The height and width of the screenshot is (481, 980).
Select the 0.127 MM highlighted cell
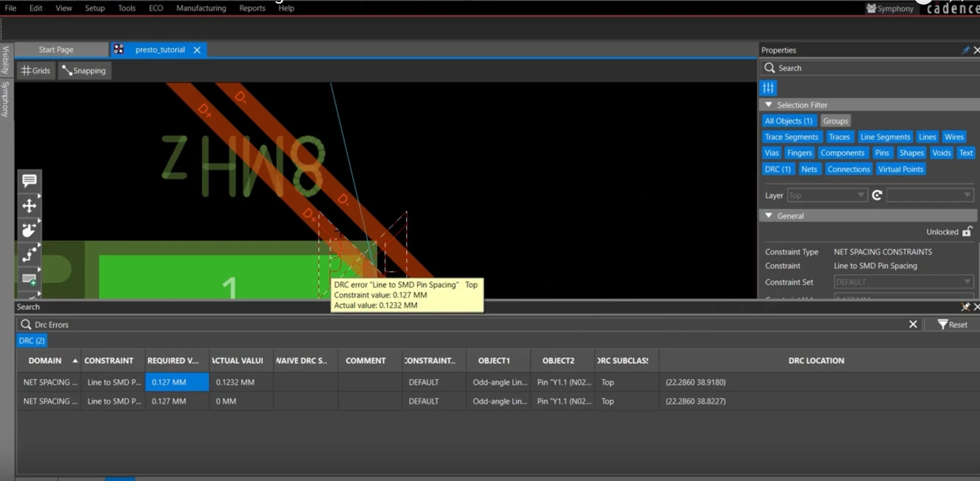click(x=177, y=382)
